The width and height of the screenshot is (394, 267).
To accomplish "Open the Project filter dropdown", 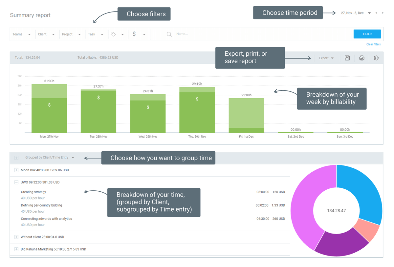I will coord(71,34).
